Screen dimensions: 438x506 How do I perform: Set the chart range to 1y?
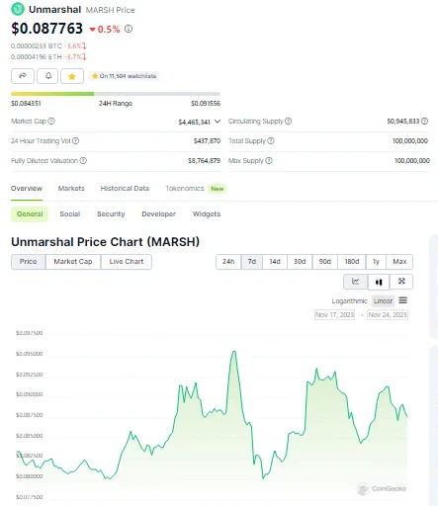tap(376, 262)
